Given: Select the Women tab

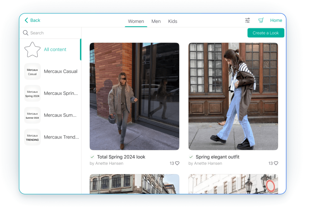Looking at the screenshot, I should (136, 21).
